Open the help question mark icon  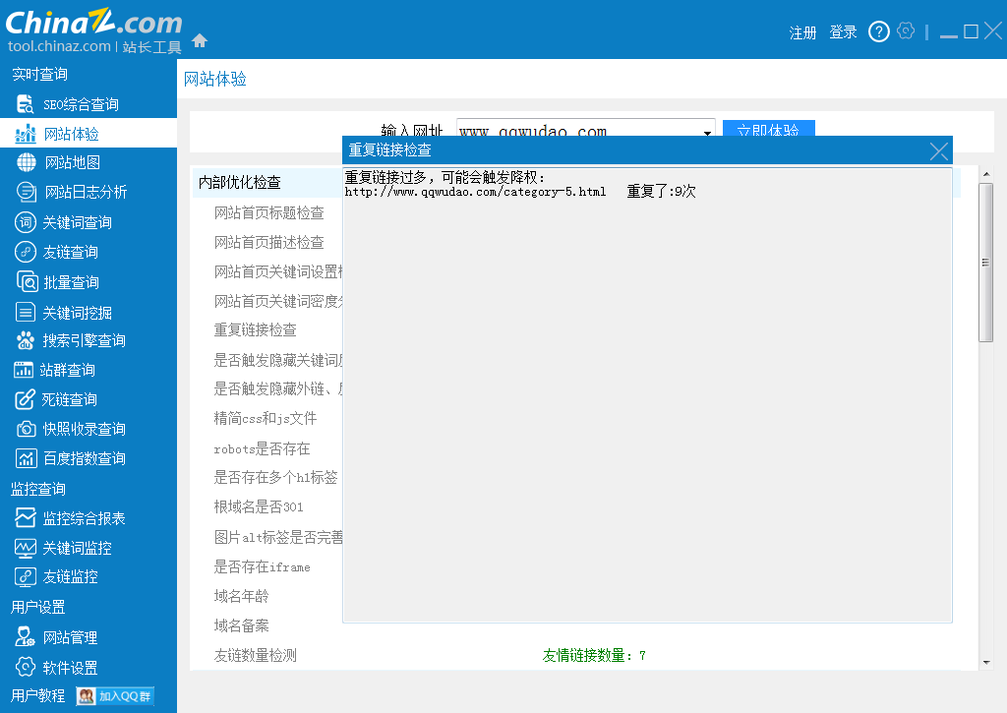(879, 32)
